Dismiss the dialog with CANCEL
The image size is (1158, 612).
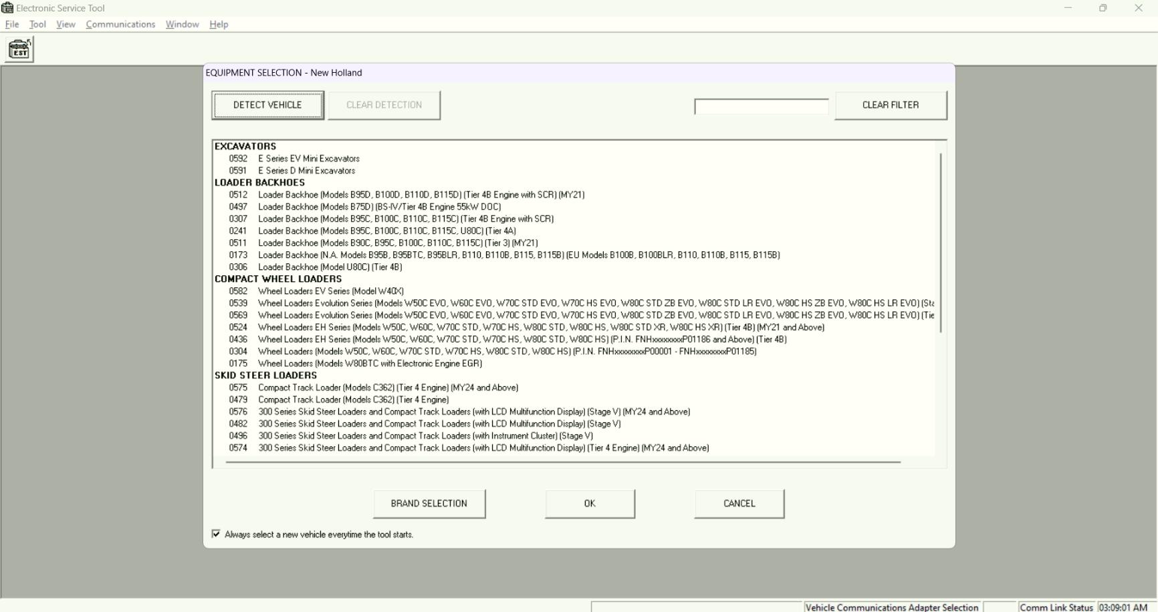(x=739, y=504)
